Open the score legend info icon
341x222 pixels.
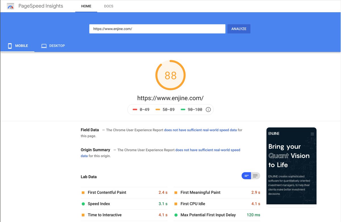tap(208, 110)
